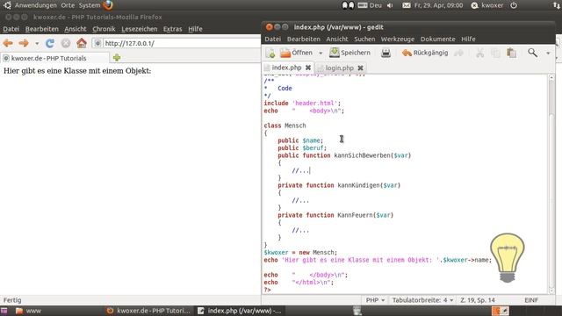Open Firefox Datei menu
This screenshot has height=316, width=562.
11,29
